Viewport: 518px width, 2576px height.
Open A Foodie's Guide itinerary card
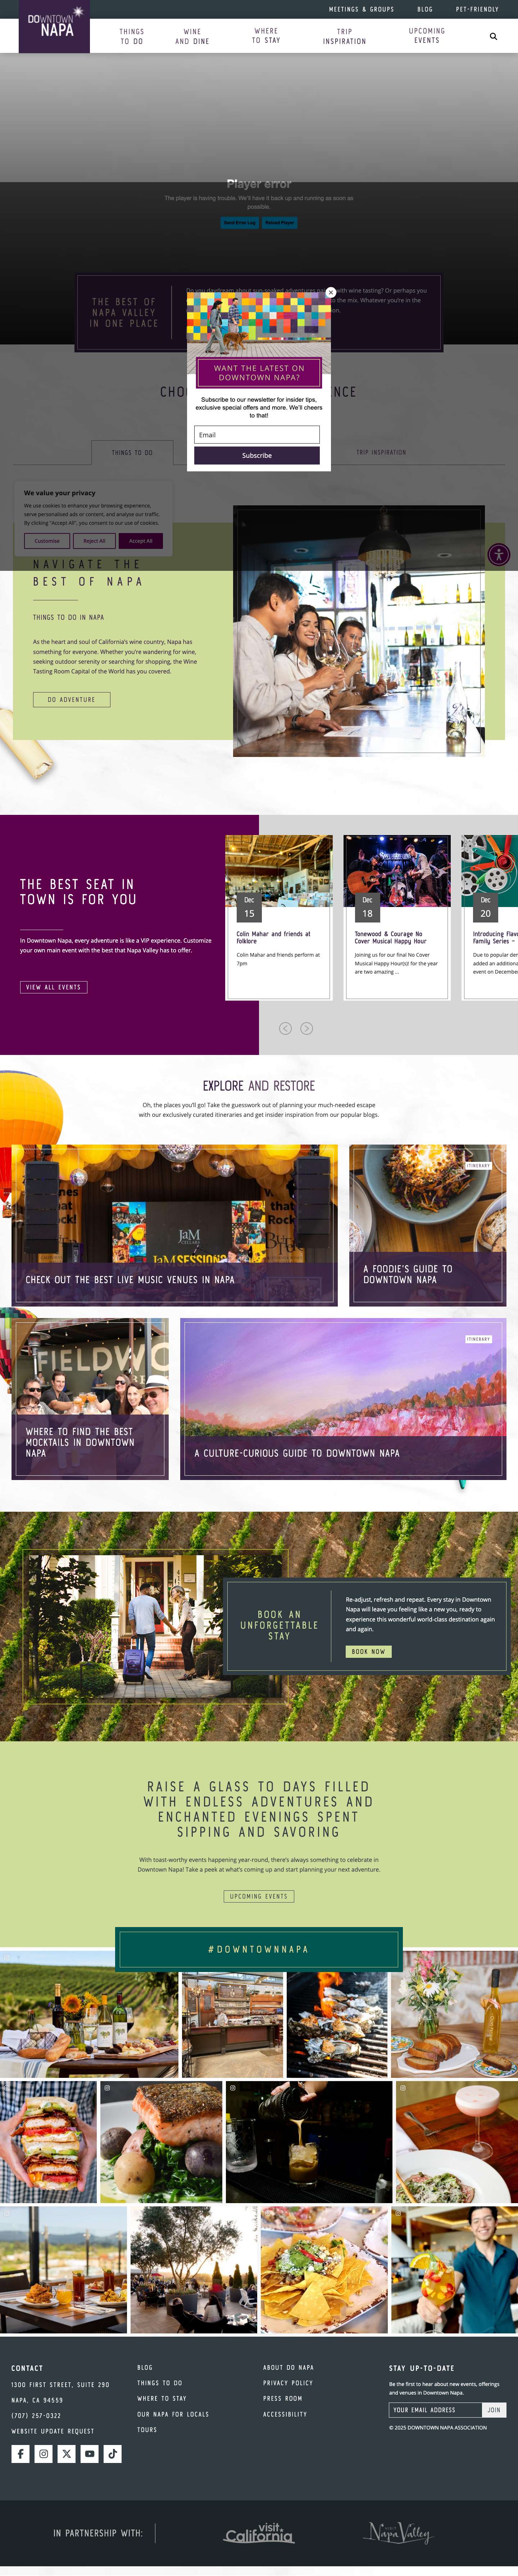[x=428, y=1225]
